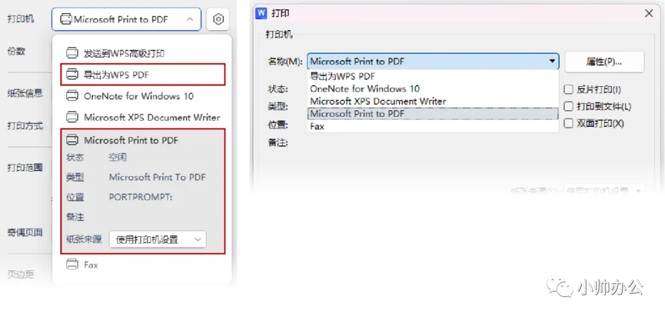Open the 属性(P)... button
The height and width of the screenshot is (317, 665).
(x=605, y=62)
